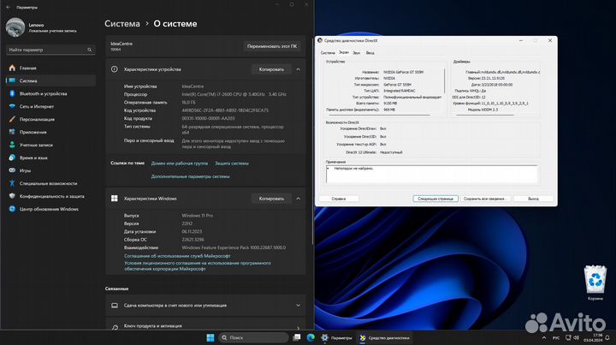Open Дополнительные параметры системы link

(191, 176)
